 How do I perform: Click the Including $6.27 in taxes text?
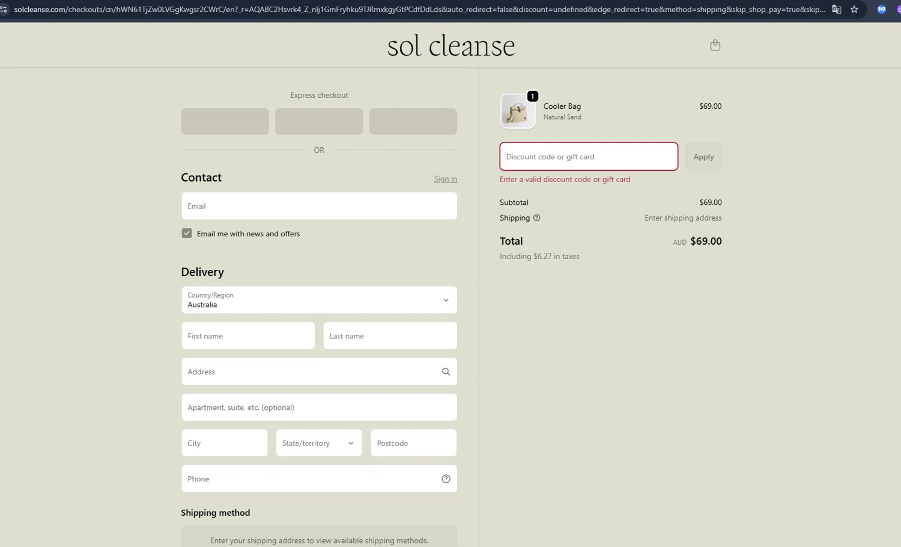point(539,257)
